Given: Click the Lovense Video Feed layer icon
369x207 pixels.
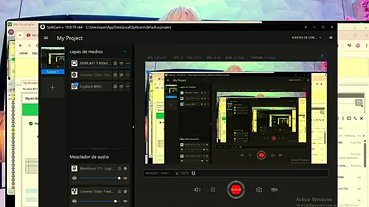Looking at the screenshot, I should (x=74, y=75).
